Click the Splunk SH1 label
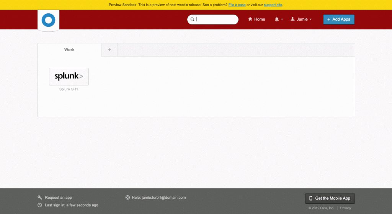 (x=69, y=89)
